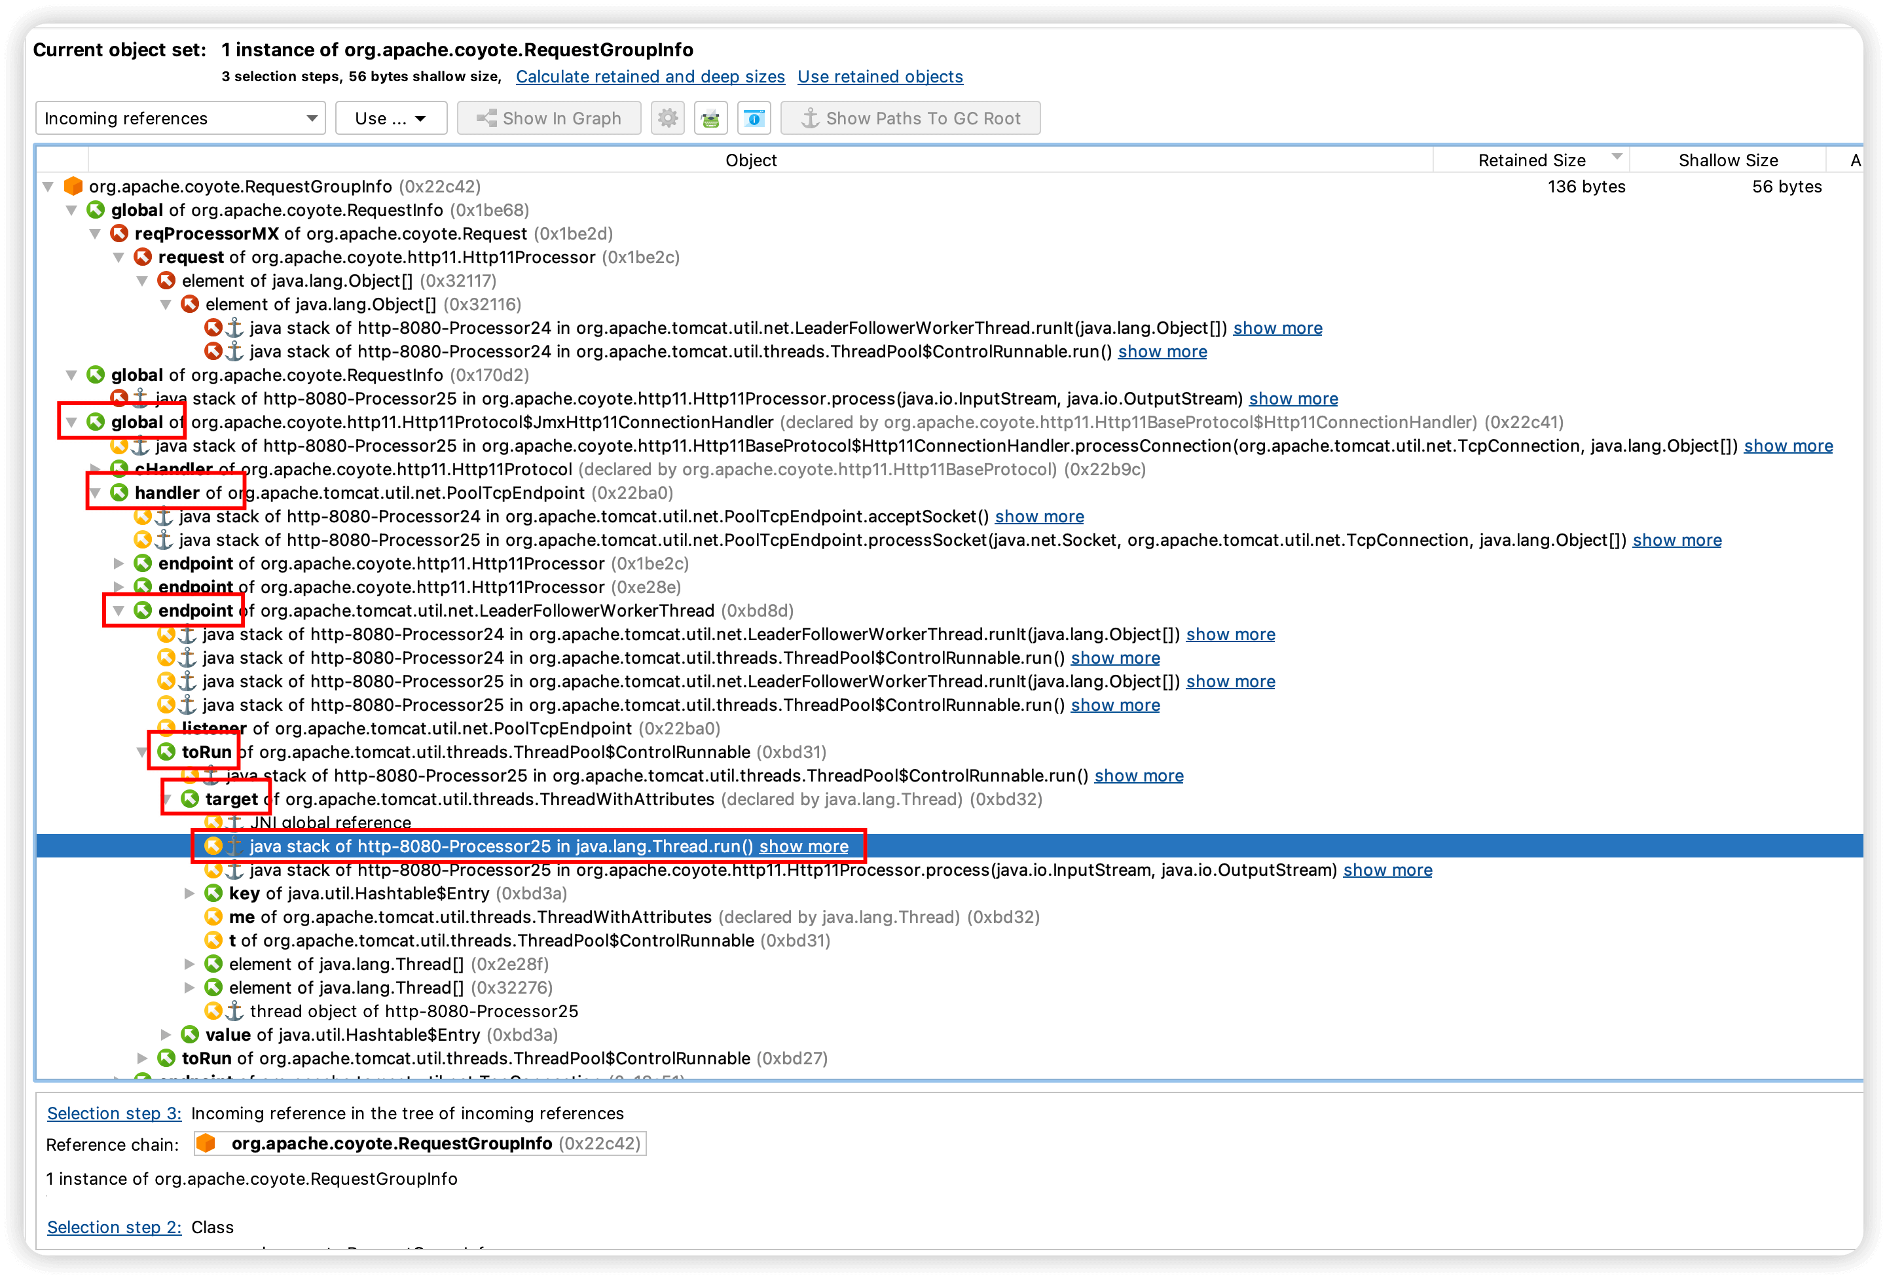Click green icon of value of Hashtable$Entry
This screenshot has height=1279, width=1887.
pos(190,1035)
